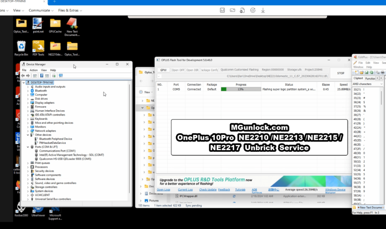
Task: Click the Save icon in EditPlus toolbar
Action: [x=366, y=73]
